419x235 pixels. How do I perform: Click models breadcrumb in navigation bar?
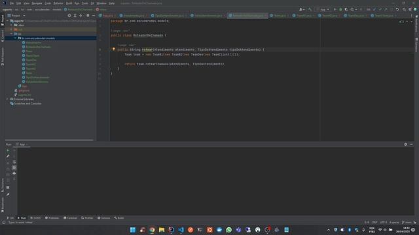(x=57, y=9)
